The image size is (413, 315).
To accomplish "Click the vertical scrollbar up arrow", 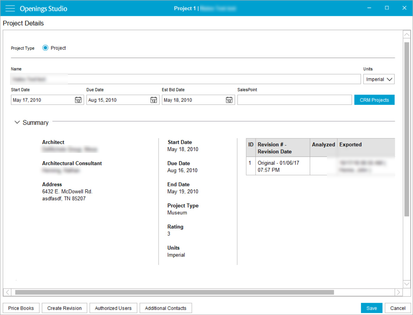I will (x=407, y=34).
